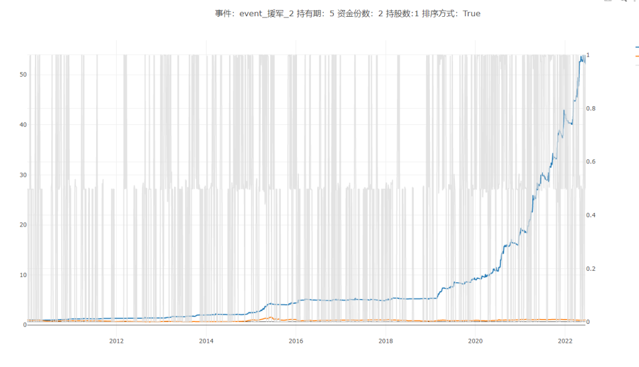
Task: Click the 10 tick on left y-axis
Action: click(x=22, y=275)
